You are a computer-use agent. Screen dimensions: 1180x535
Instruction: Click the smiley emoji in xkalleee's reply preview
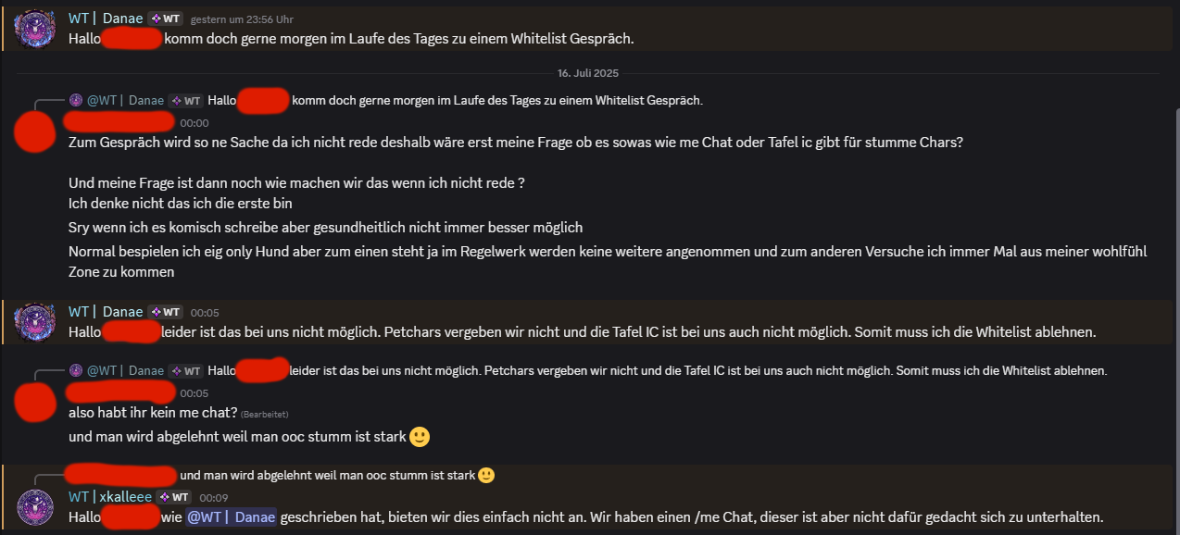486,475
